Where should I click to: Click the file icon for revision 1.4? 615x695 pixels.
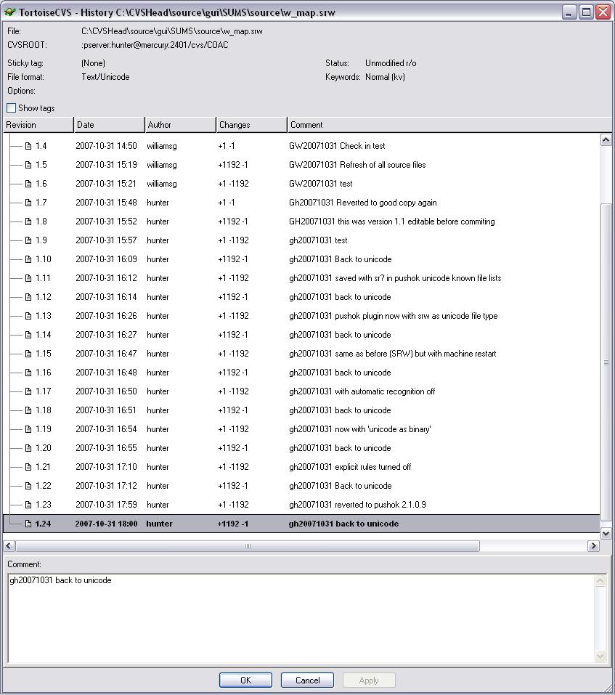(28, 146)
